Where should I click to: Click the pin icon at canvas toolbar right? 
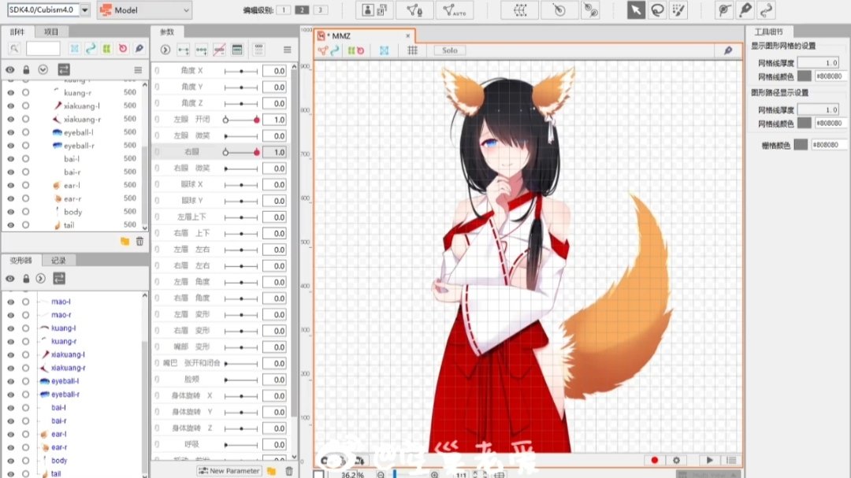tap(728, 50)
